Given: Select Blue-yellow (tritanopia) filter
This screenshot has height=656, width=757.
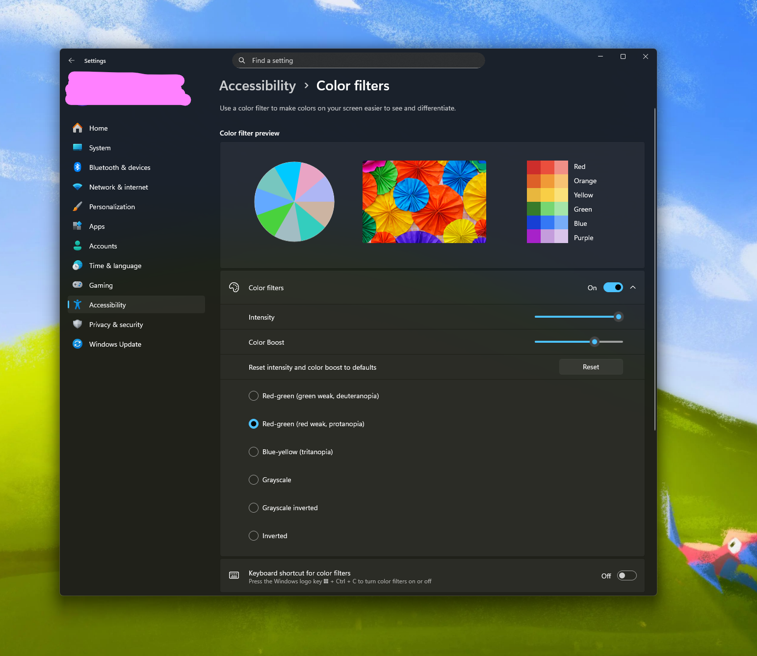Looking at the screenshot, I should pos(254,452).
